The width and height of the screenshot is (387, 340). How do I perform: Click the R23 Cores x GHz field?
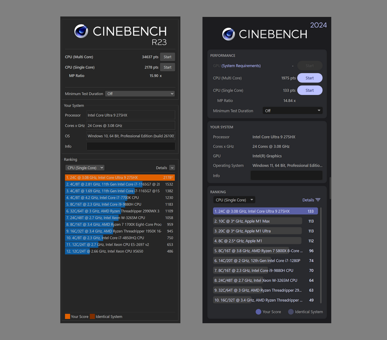tap(131, 126)
